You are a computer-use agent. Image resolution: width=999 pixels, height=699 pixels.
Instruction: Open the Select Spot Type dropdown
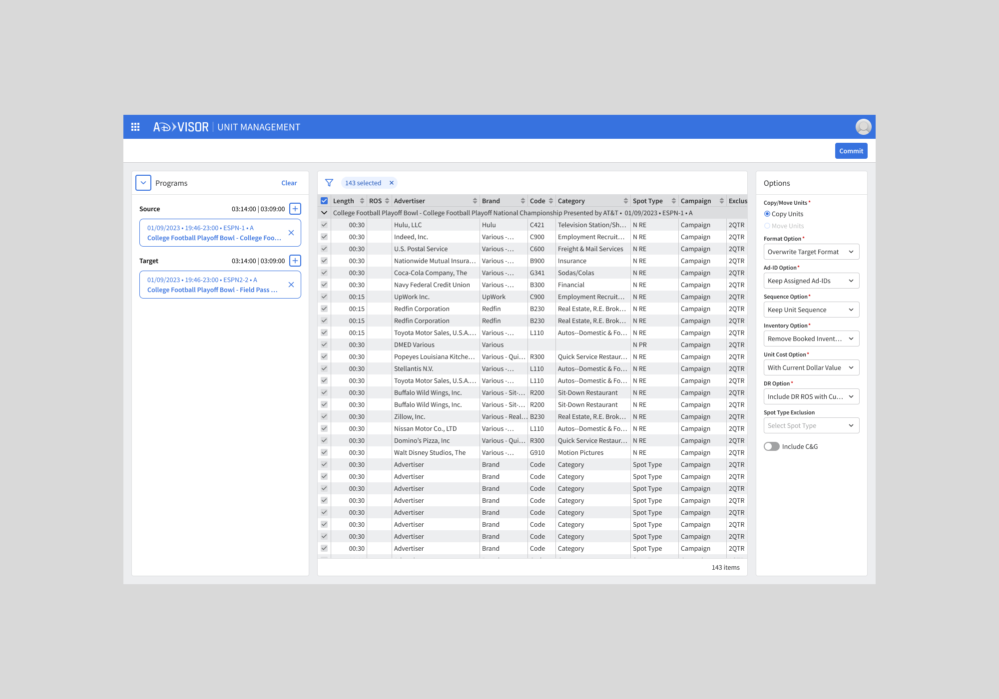[x=811, y=425]
